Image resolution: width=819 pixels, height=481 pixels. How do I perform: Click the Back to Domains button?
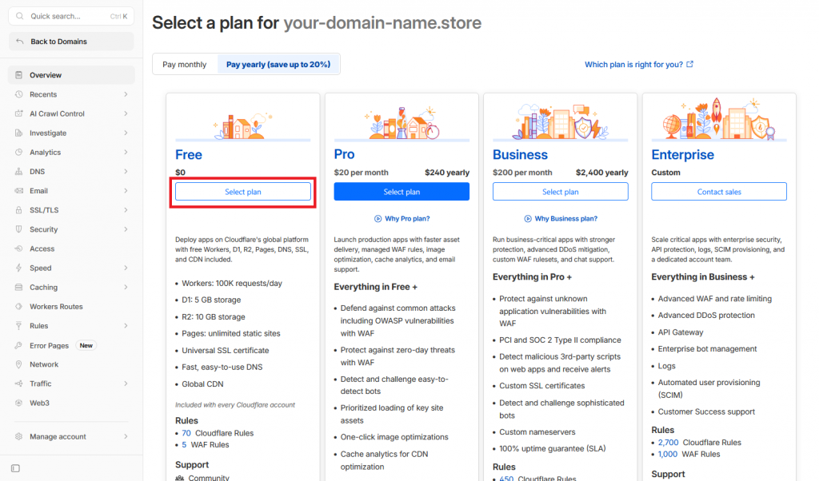tap(71, 42)
